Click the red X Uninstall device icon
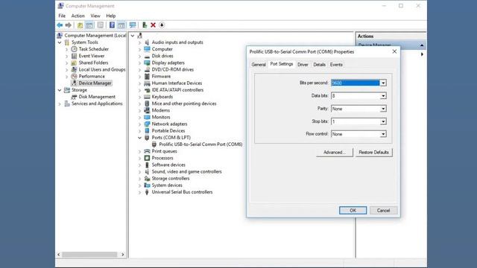 pos(153,25)
